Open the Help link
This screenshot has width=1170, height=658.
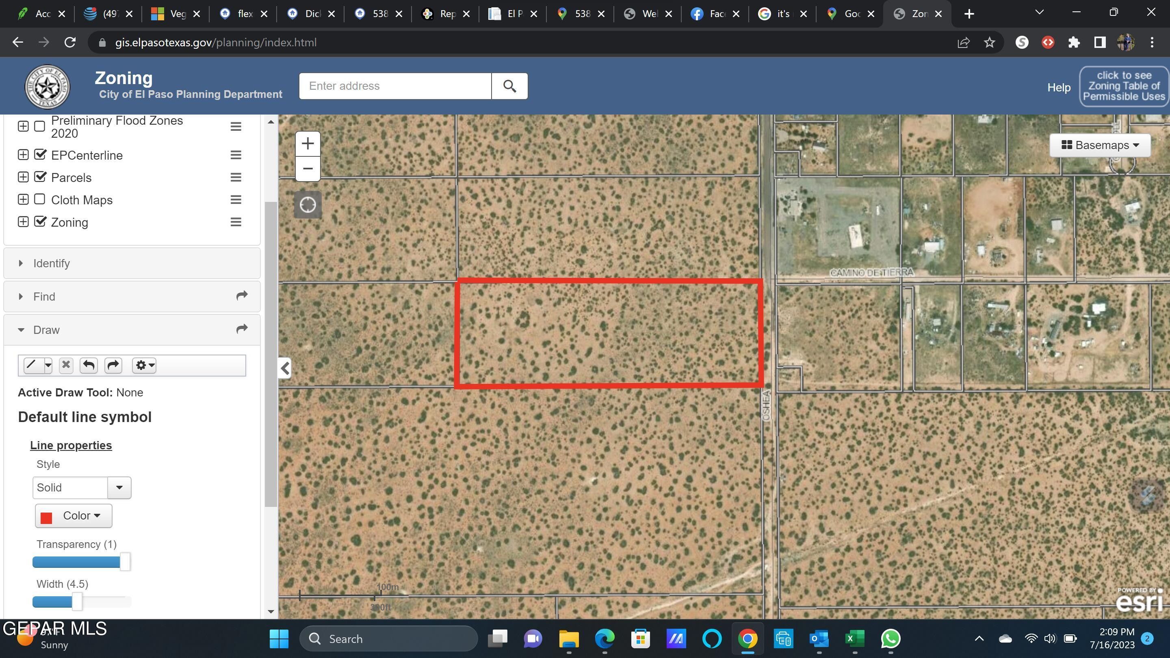(1058, 87)
